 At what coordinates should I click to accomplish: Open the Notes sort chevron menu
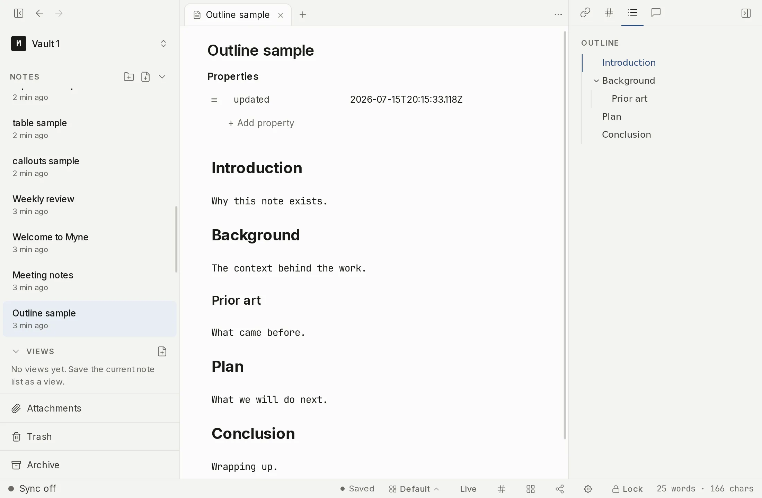[x=162, y=76]
